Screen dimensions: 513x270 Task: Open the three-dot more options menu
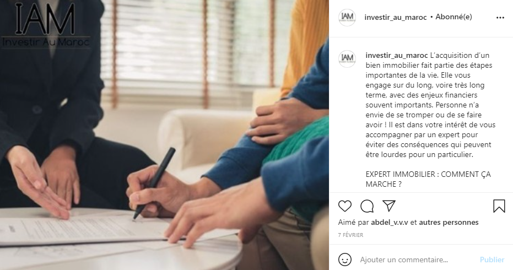tap(500, 17)
